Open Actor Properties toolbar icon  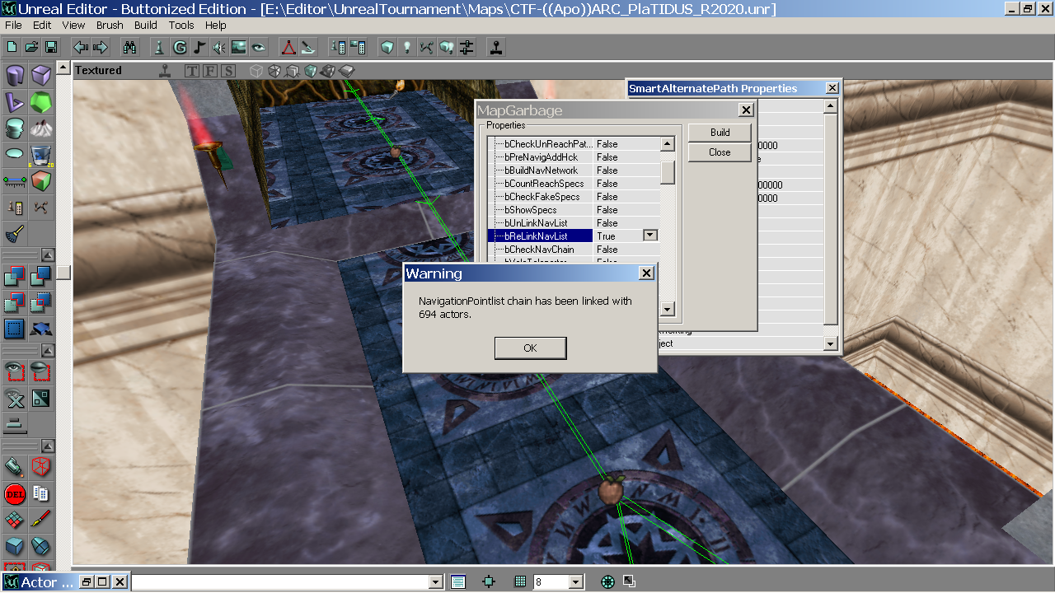(338, 47)
